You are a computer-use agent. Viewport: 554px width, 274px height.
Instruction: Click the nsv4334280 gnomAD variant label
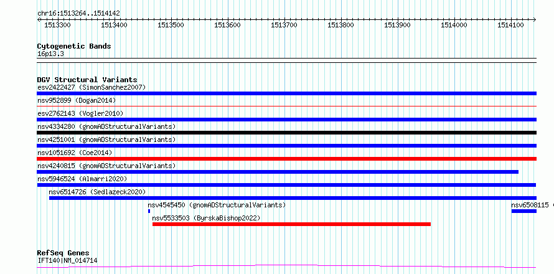click(x=106, y=126)
